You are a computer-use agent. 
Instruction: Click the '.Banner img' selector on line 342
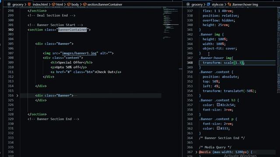[210, 34]
